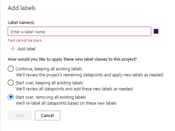Select the Start over, removing all existing labels radio

[x=11, y=97]
